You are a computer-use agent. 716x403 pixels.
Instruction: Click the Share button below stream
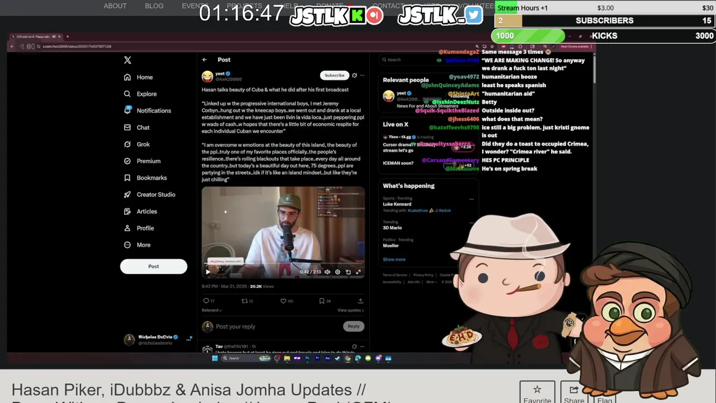[x=574, y=393]
